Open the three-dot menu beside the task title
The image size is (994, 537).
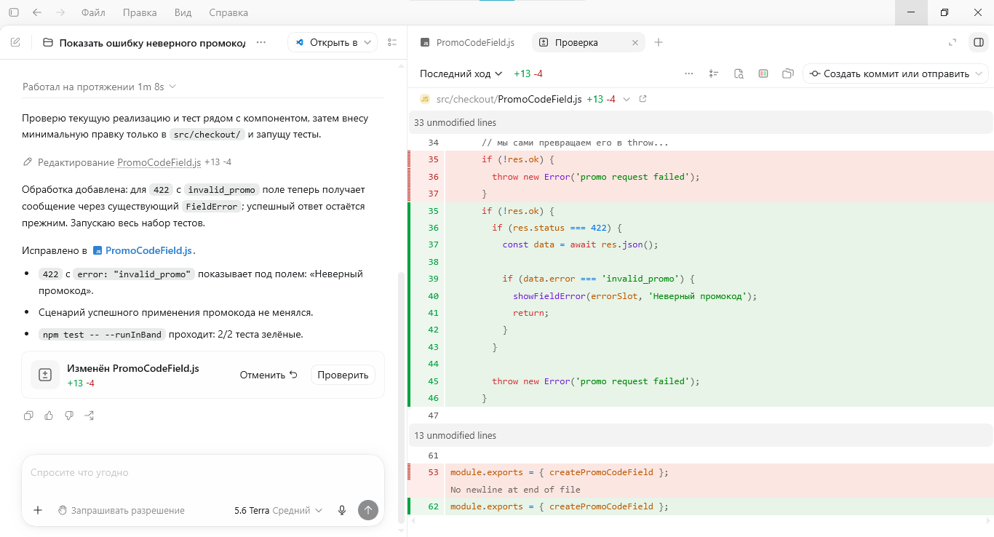(261, 42)
